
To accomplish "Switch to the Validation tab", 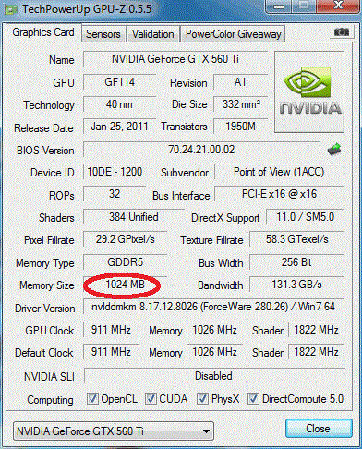I will 153,34.
